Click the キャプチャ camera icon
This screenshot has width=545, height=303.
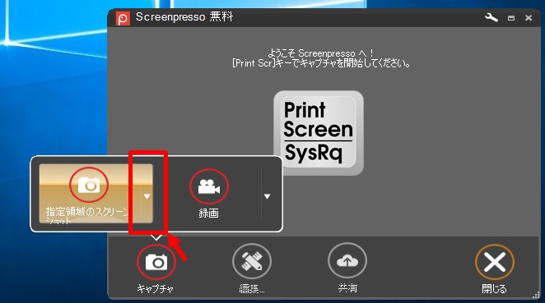click(x=156, y=262)
